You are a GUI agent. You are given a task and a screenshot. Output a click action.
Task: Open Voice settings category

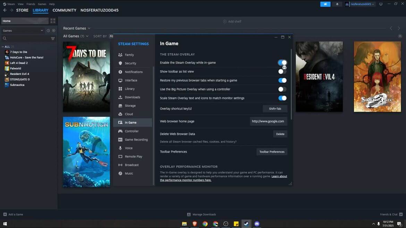pyautogui.click(x=133, y=148)
